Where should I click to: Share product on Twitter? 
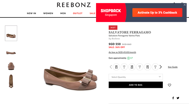178,98
